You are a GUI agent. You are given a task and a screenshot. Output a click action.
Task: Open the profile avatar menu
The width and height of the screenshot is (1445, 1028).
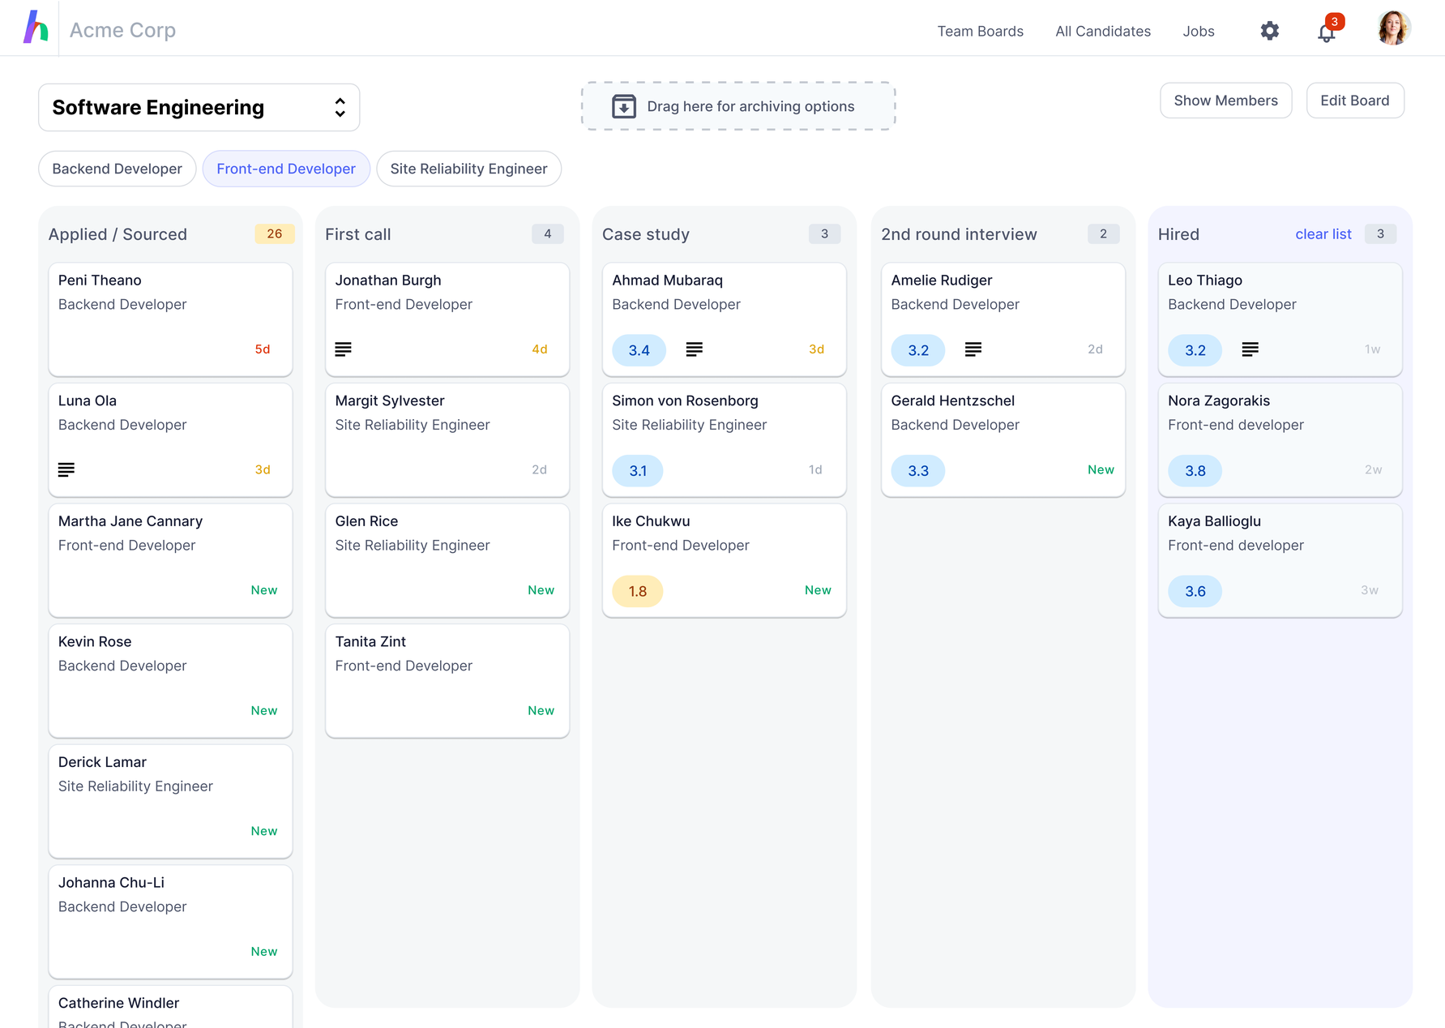click(x=1393, y=27)
